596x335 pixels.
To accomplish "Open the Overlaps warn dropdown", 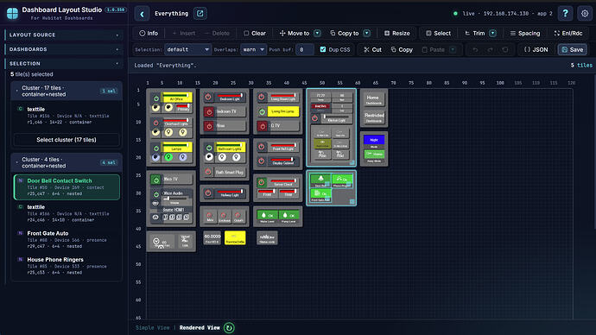I will pos(254,50).
